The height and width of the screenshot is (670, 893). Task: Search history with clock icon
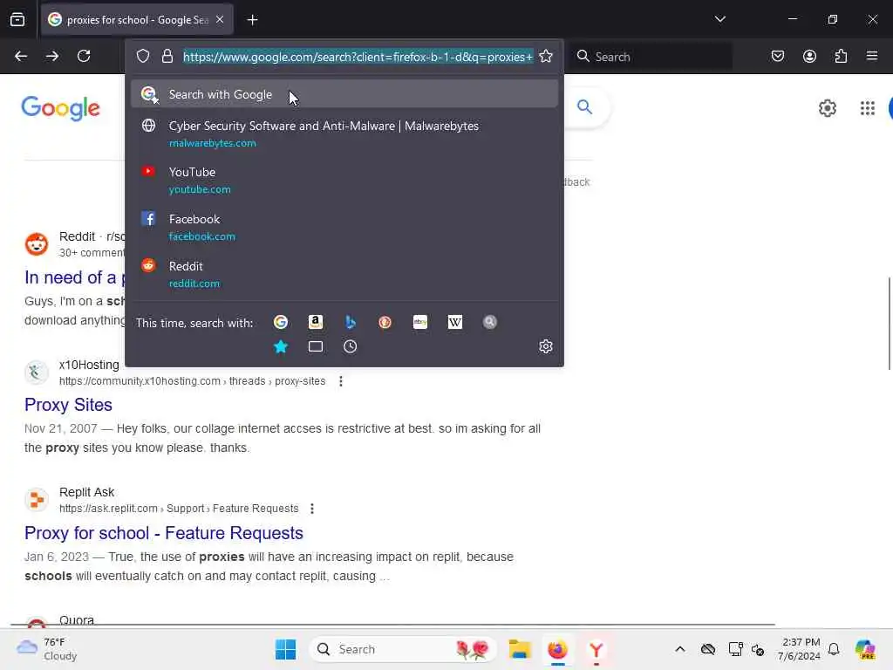(351, 346)
